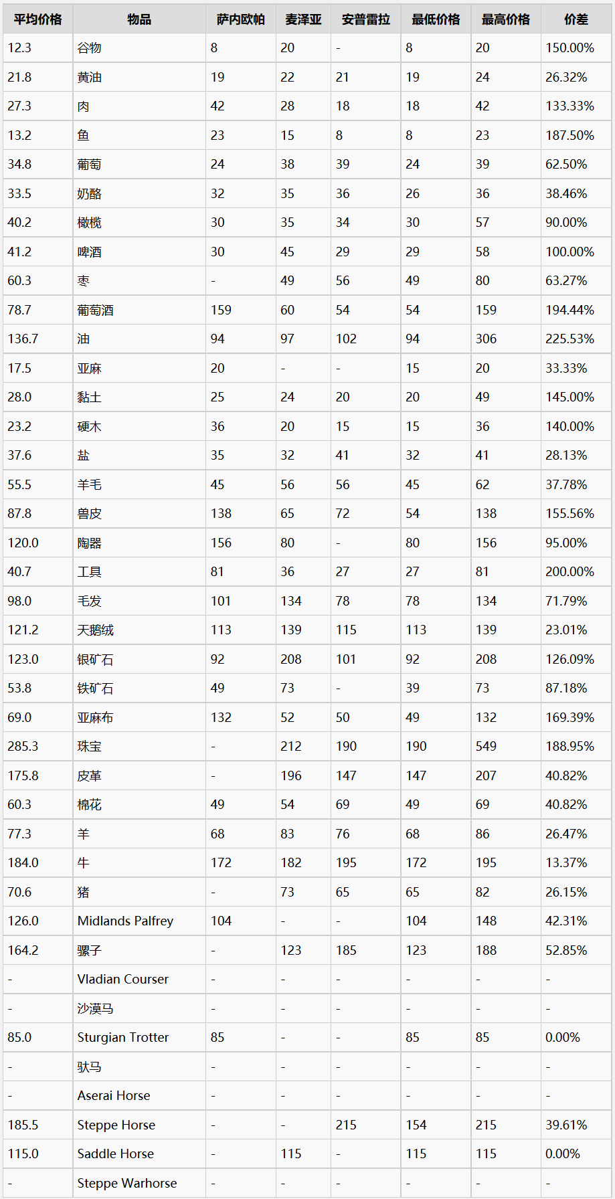Click the 麦泽亚 column header

coord(303,19)
